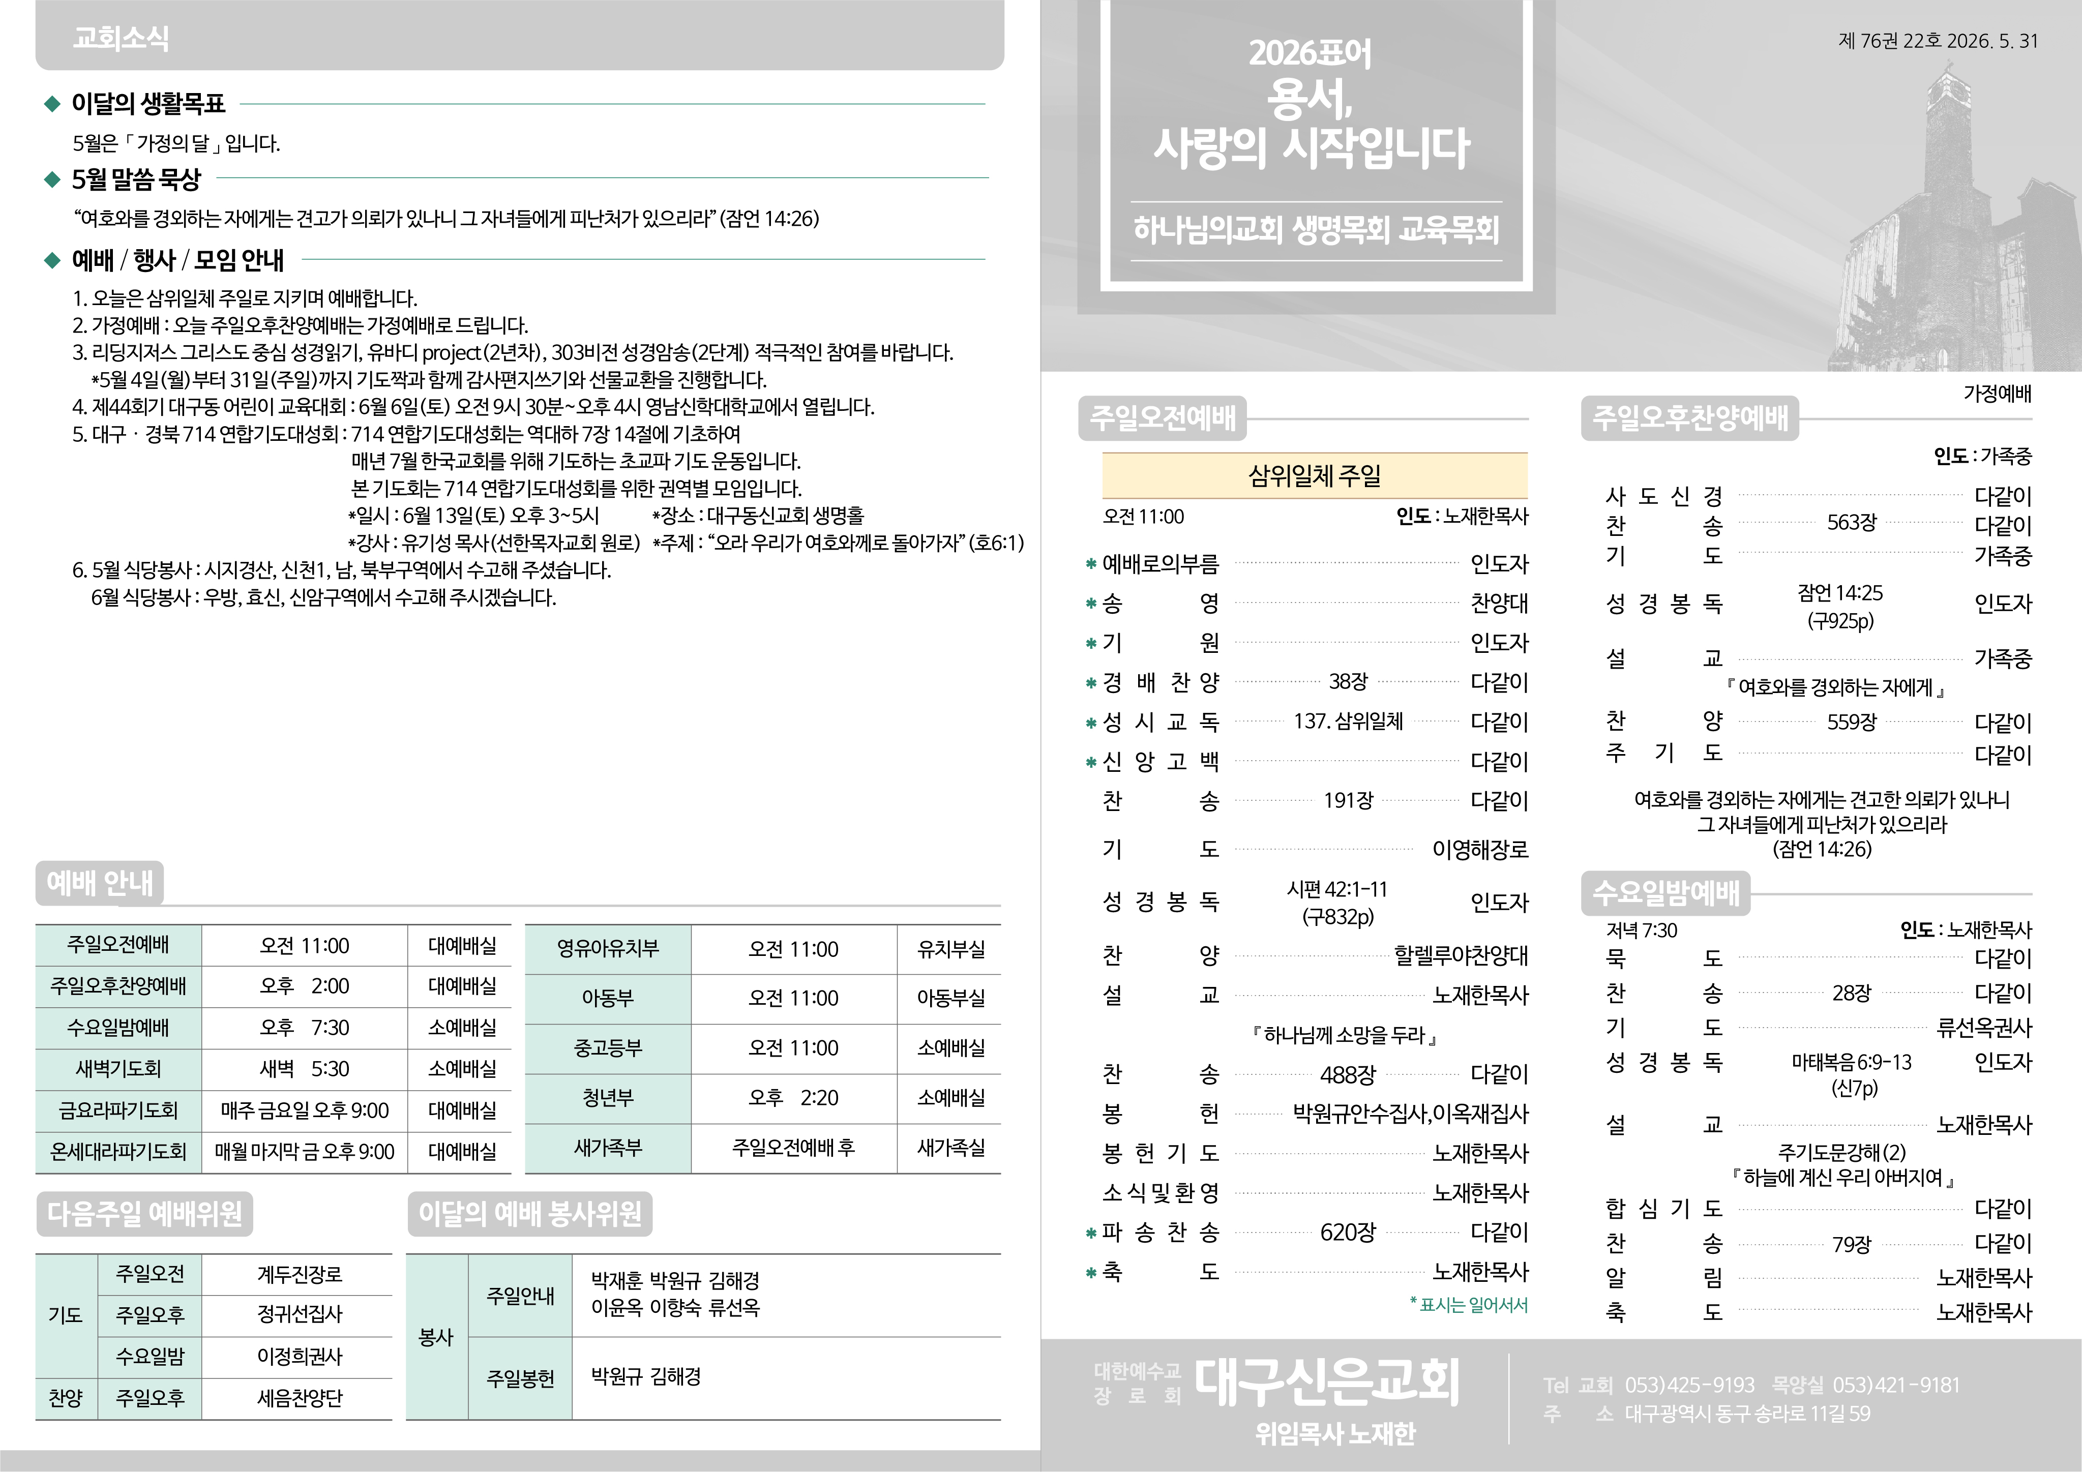Click the praise team '세음찬양단'
The height and width of the screenshot is (1472, 2082).
click(300, 1399)
